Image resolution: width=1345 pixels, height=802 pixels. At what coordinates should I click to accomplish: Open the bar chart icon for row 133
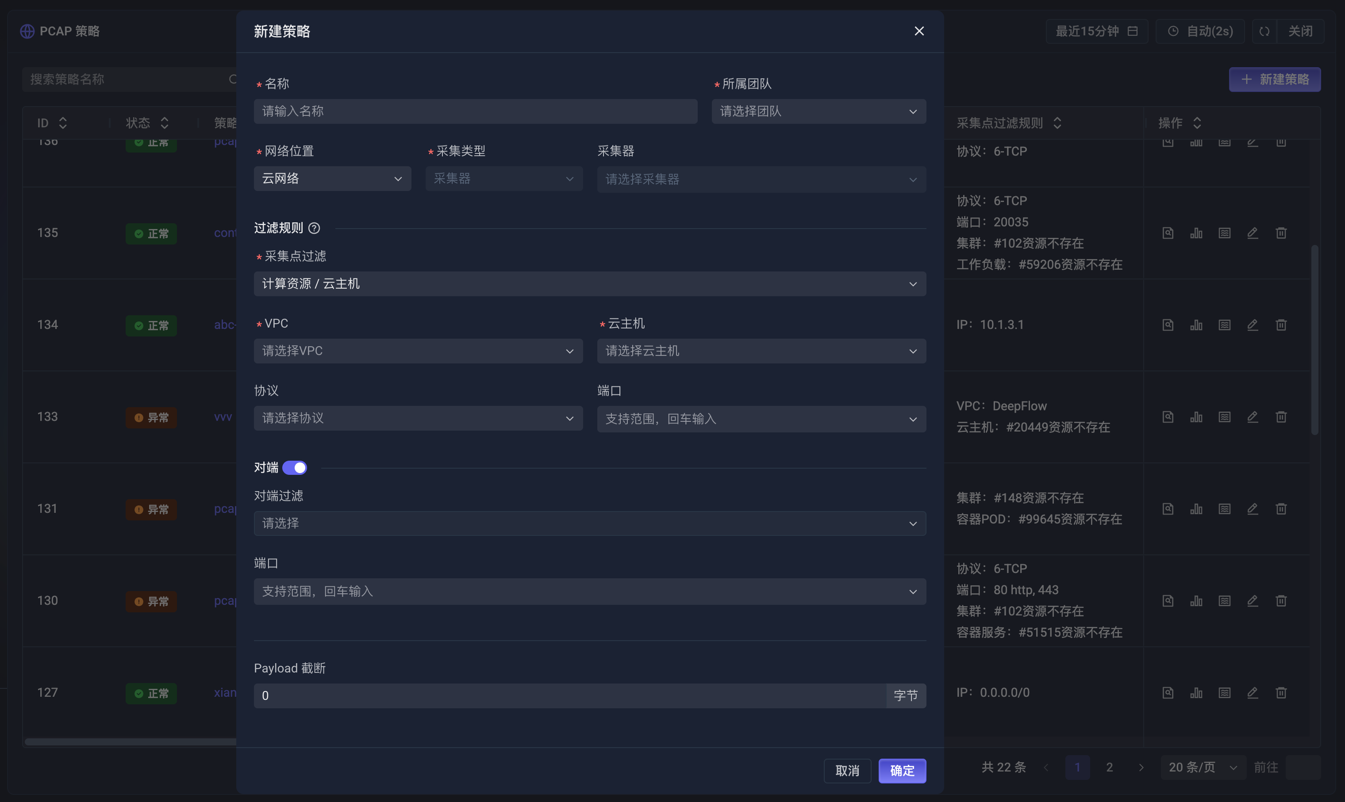1196,416
